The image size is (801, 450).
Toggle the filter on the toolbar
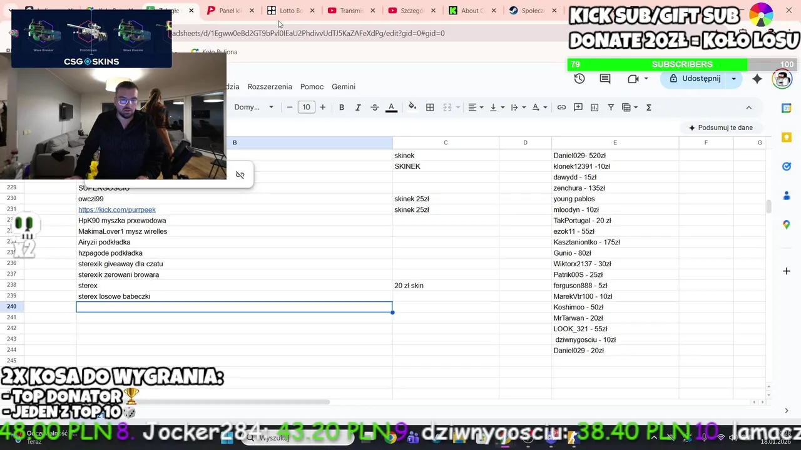click(611, 107)
